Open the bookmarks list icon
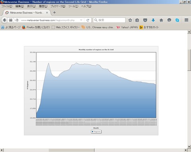 click(x=137, y=20)
